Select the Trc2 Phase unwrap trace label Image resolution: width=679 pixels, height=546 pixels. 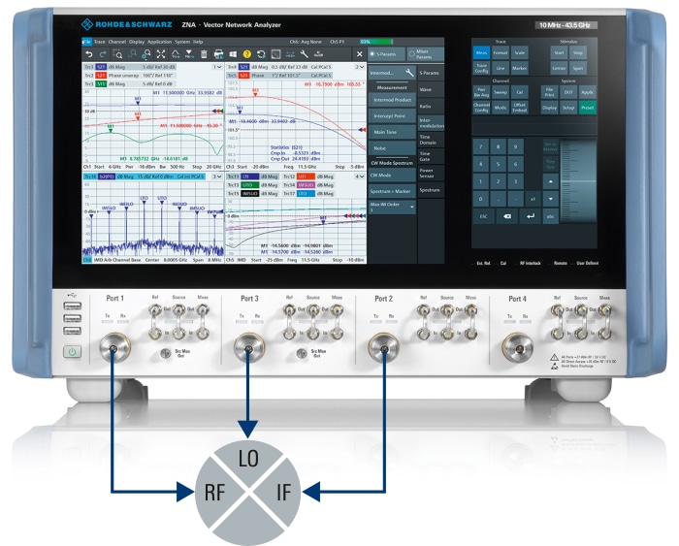(x=130, y=76)
